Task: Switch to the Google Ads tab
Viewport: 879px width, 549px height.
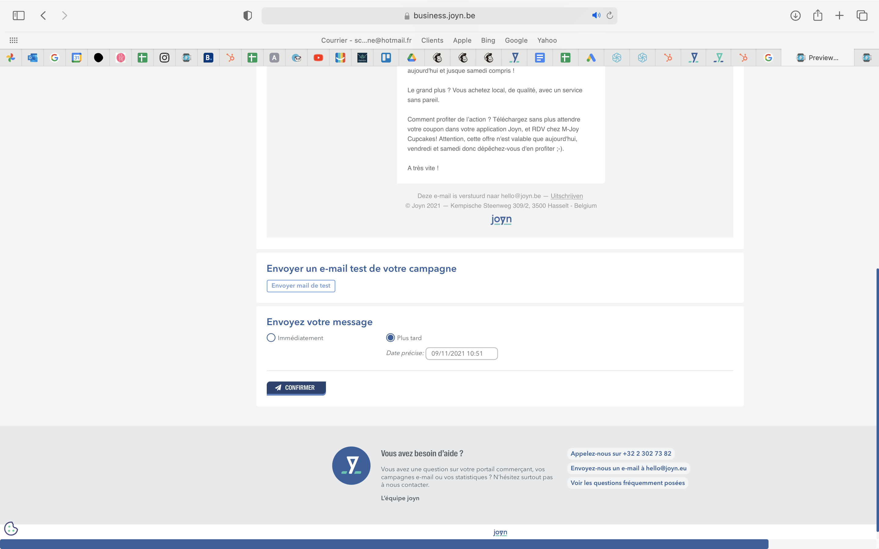Action: pyautogui.click(x=591, y=58)
